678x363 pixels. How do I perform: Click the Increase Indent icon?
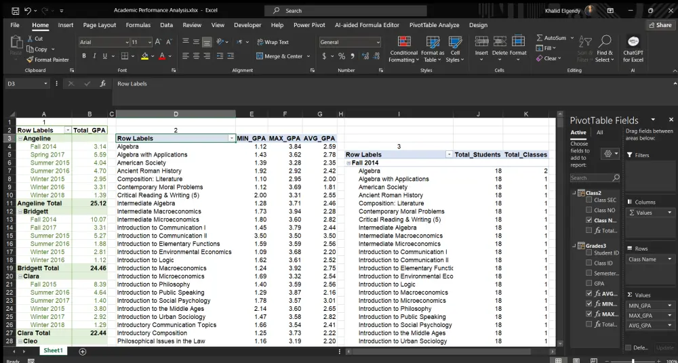pyautogui.click(x=231, y=56)
